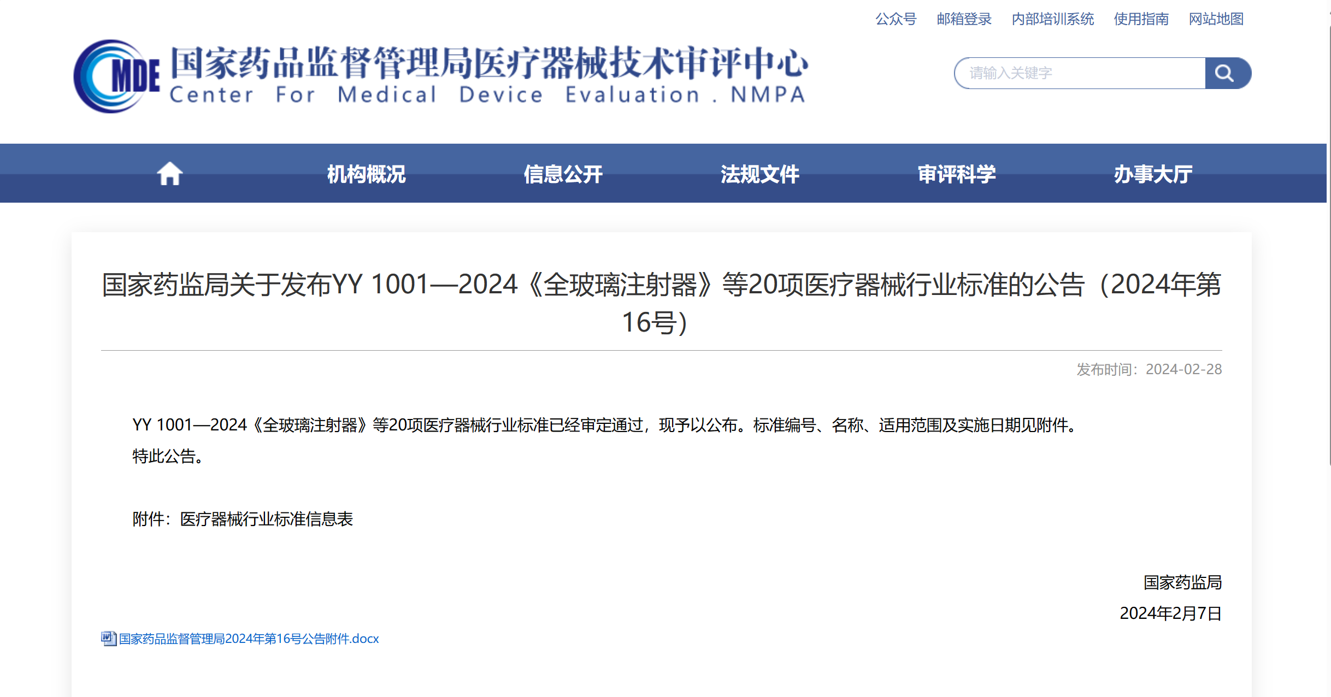Click the subtitle Center For Medical Device Evaluation
This screenshot has height=697, width=1331.
[x=488, y=95]
